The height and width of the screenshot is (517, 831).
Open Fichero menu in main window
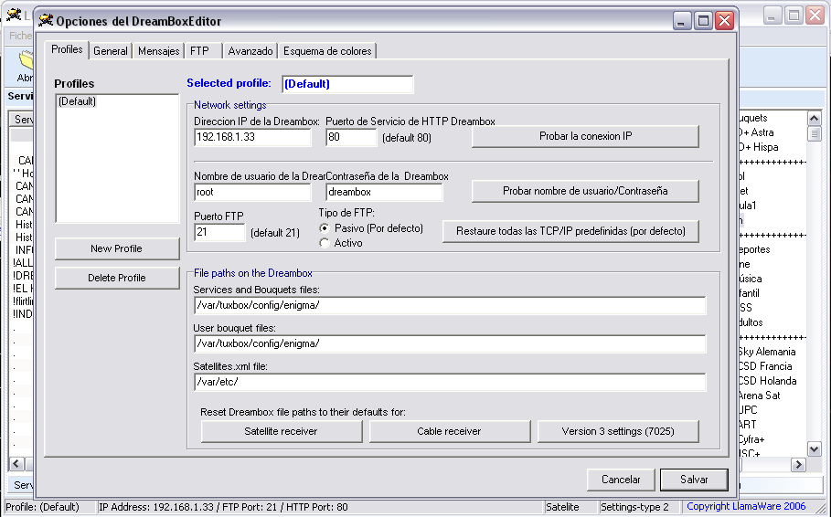[x=21, y=36]
